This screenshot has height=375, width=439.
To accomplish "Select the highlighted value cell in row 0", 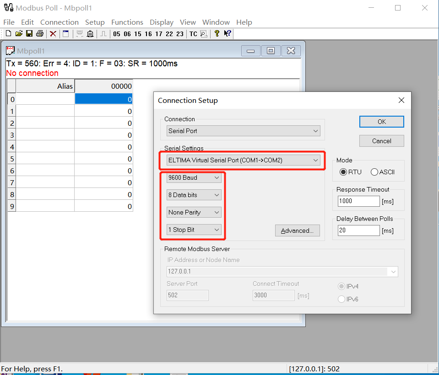I will pyautogui.click(x=103, y=99).
